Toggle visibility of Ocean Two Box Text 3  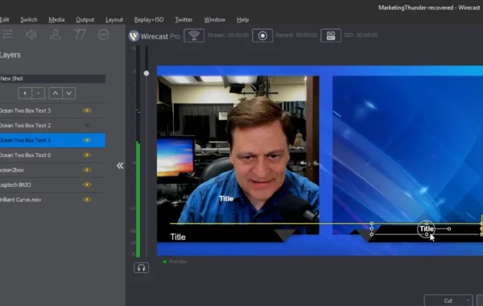87,110
